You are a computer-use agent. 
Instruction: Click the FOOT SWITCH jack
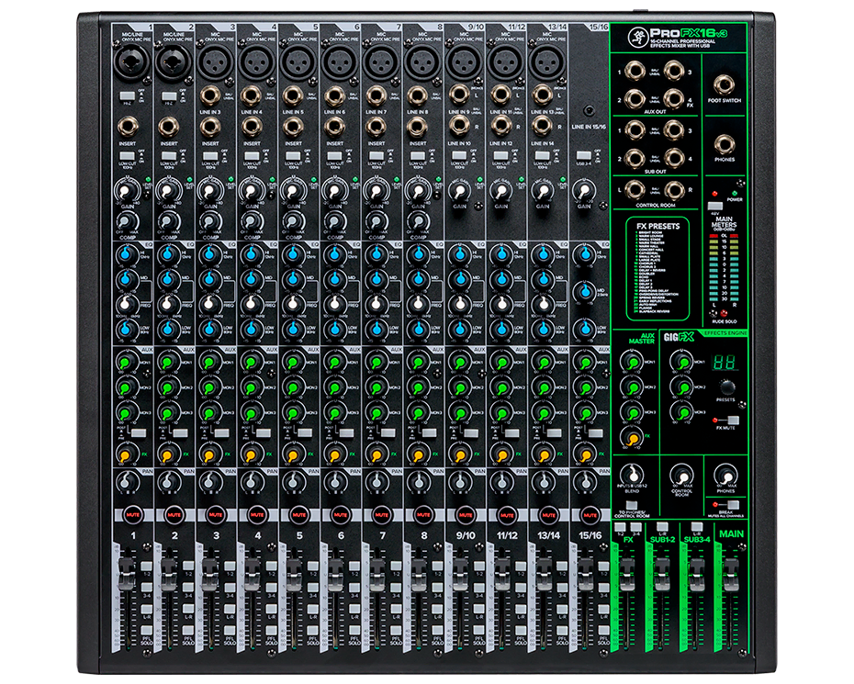tap(724, 85)
